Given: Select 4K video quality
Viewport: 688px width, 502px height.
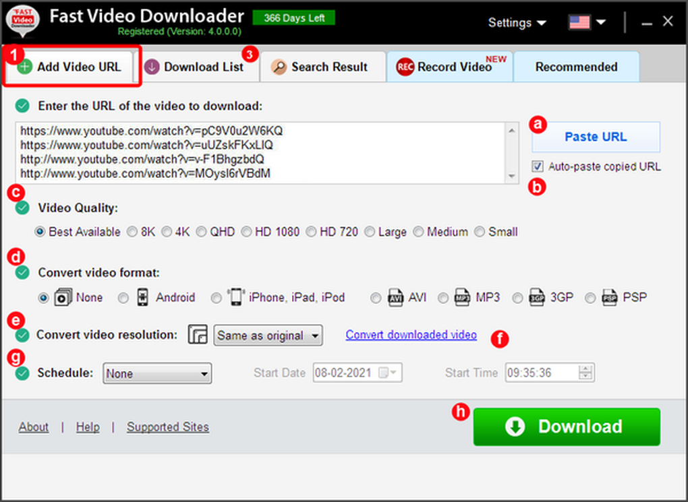Looking at the screenshot, I should pyautogui.click(x=167, y=232).
